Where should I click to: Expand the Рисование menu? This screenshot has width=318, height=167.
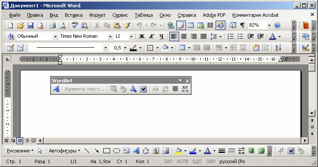tap(20, 151)
